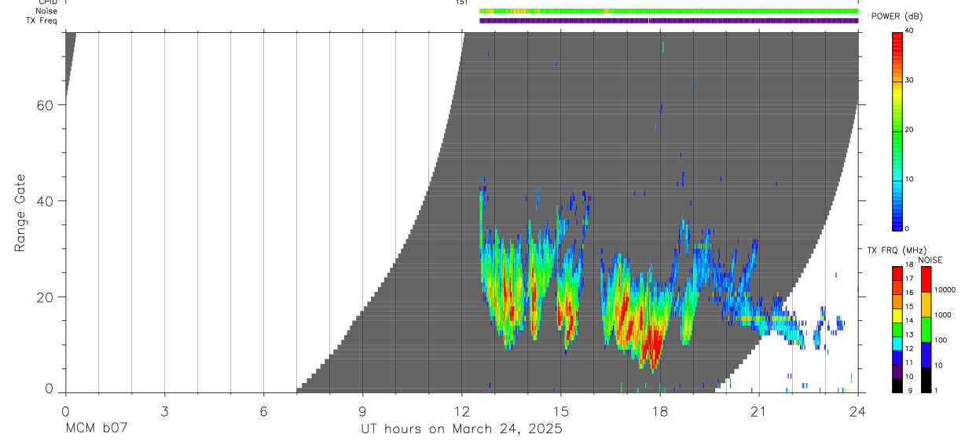The height and width of the screenshot is (445, 965).
Task: Select the "UT hours on March 24, 2025" label
Action: [x=461, y=429]
